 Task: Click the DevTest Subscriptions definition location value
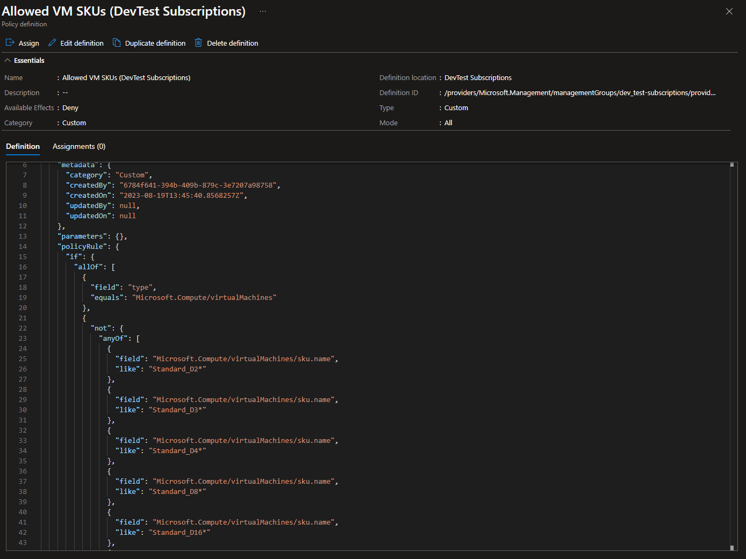[478, 77]
